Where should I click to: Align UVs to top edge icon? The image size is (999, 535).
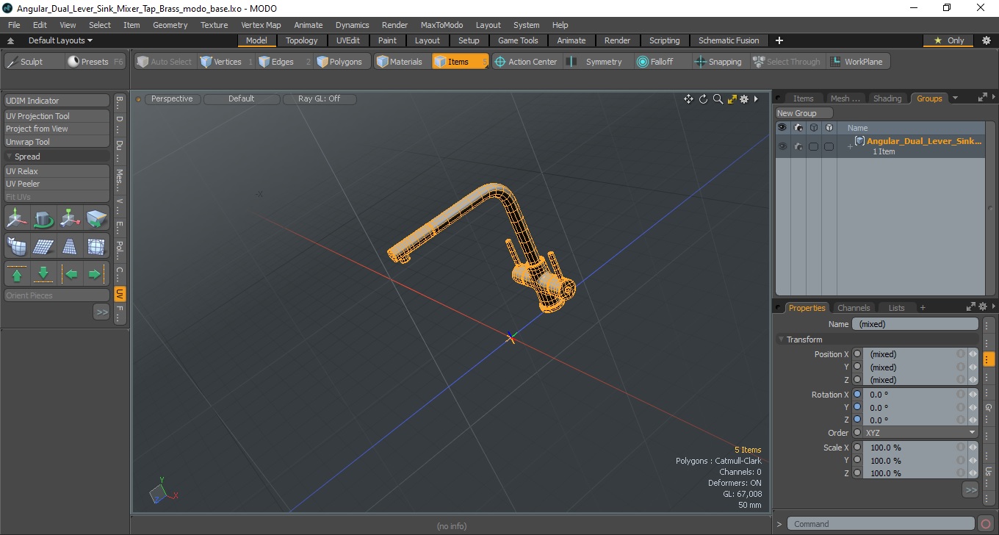coord(17,274)
